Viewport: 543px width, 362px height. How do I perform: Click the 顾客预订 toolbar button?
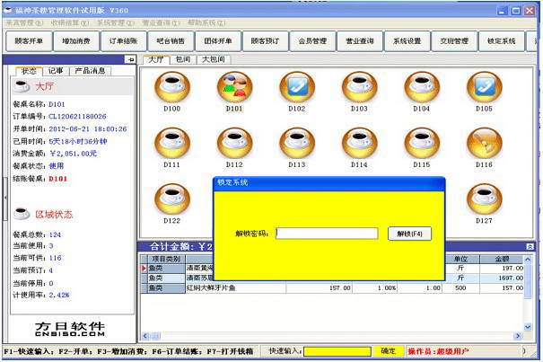[266, 41]
